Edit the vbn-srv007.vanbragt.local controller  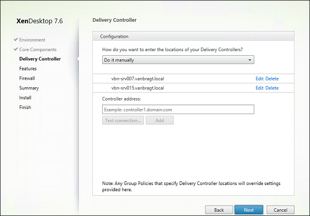[259, 79]
